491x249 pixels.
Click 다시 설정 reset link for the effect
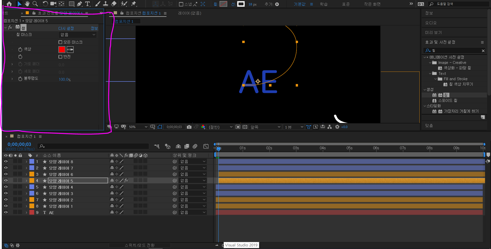click(66, 28)
